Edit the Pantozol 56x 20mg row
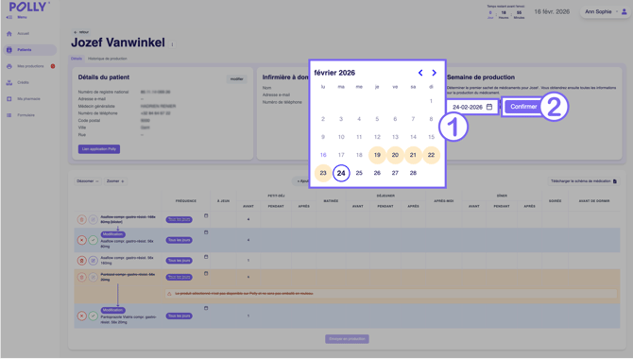This screenshot has width=633, height=359. pos(93,277)
